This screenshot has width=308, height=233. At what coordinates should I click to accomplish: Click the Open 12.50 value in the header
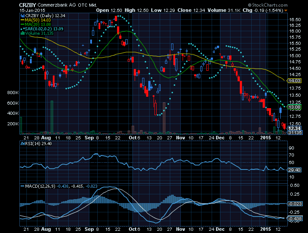(109, 11)
